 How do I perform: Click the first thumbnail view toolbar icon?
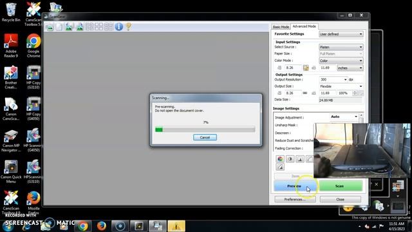(89, 26)
